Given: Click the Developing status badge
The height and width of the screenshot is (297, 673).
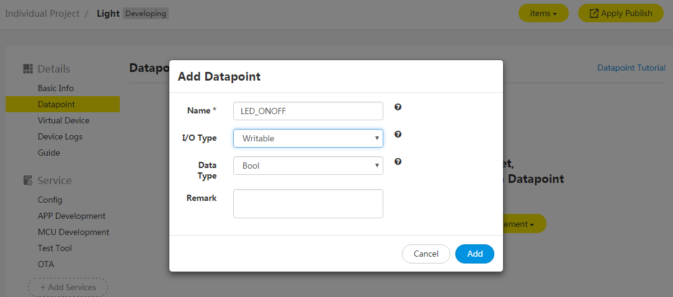Looking at the screenshot, I should pyautogui.click(x=146, y=13).
